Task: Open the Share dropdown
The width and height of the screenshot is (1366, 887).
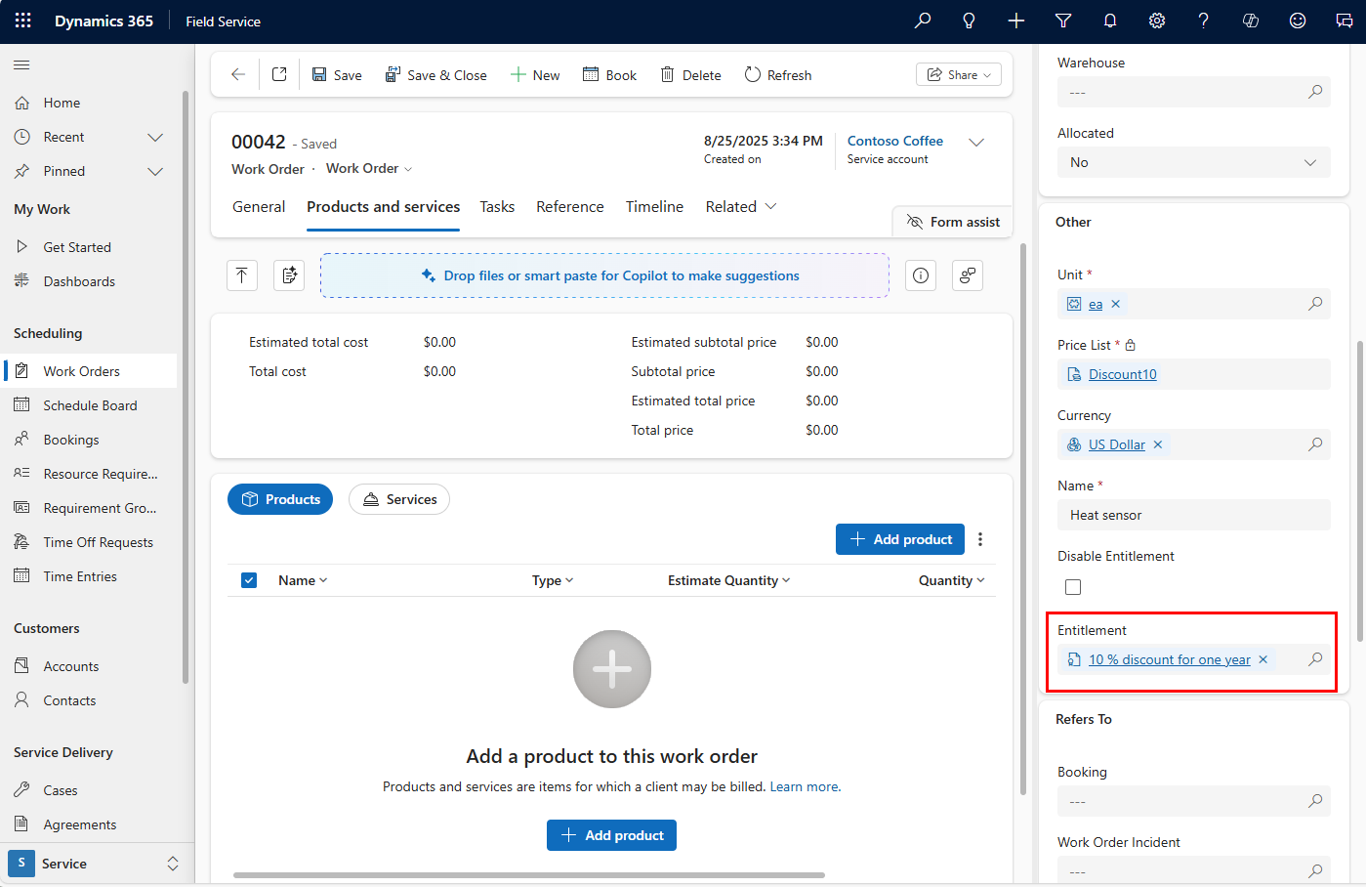Action: [958, 74]
